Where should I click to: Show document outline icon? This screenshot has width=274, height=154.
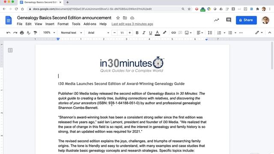[10, 50]
